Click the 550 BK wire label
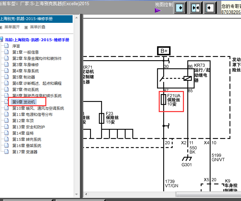 193,150
